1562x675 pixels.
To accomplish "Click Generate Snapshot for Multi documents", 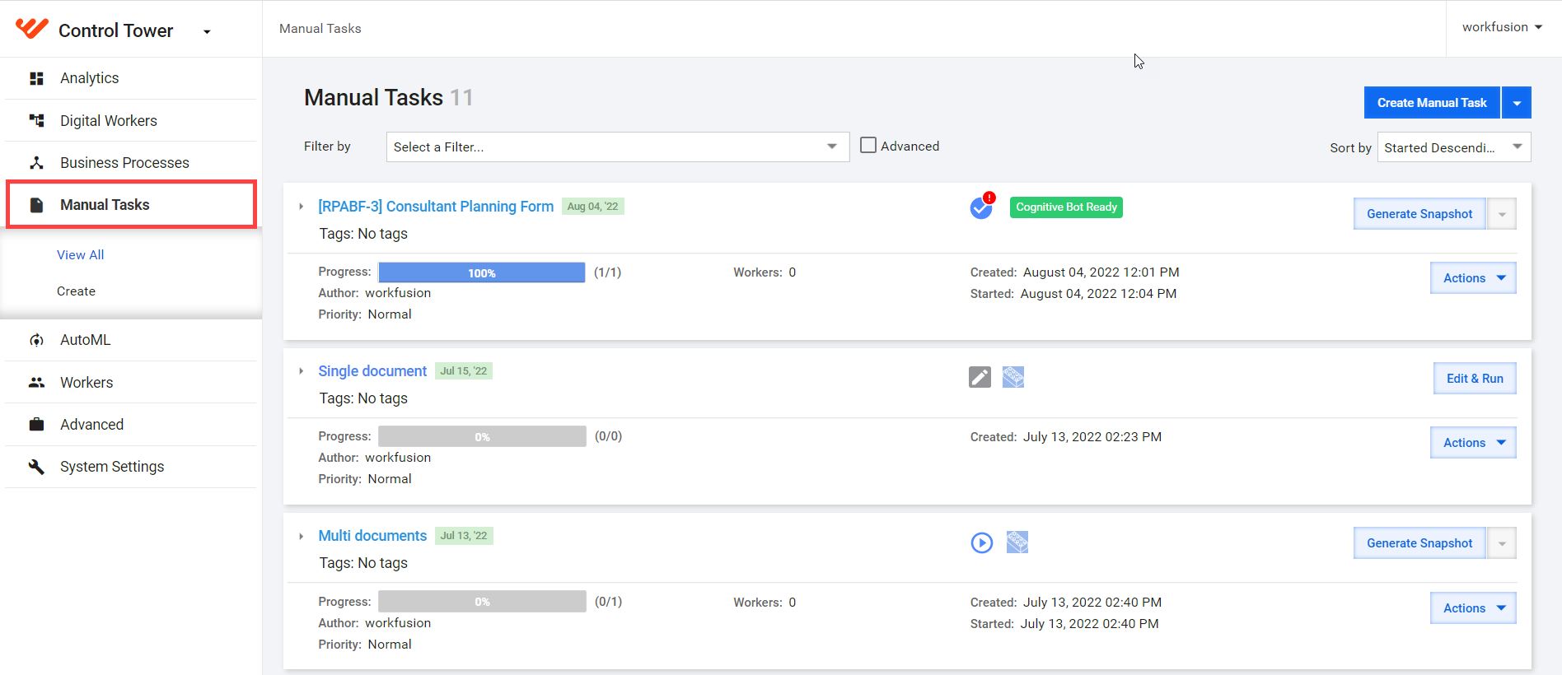I will pos(1419,543).
